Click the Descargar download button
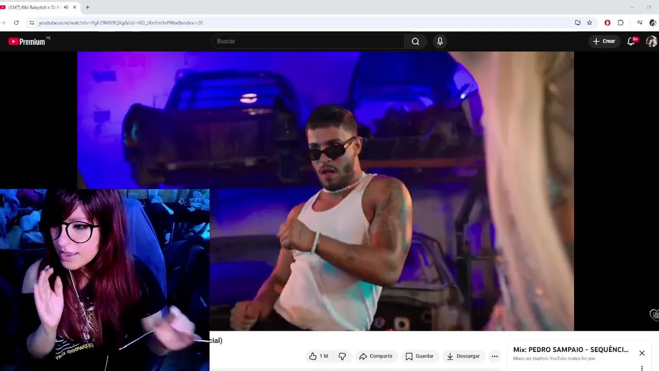The width and height of the screenshot is (659, 371). tap(463, 356)
